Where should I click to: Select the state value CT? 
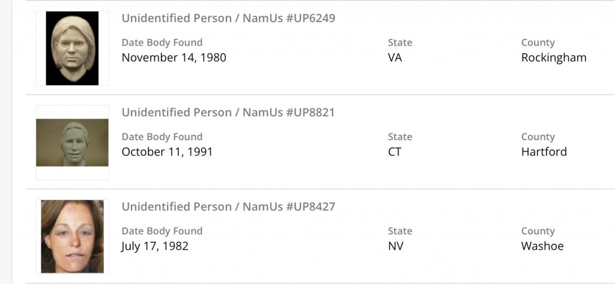click(395, 152)
